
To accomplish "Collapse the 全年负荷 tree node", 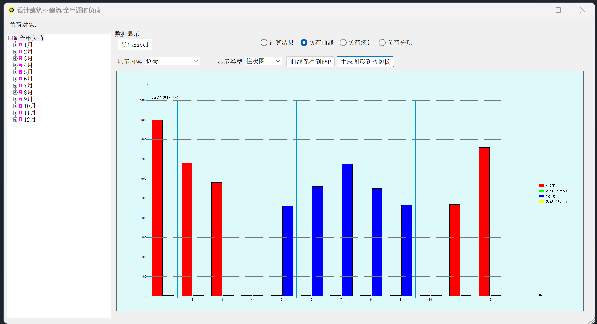I will [x=10, y=38].
